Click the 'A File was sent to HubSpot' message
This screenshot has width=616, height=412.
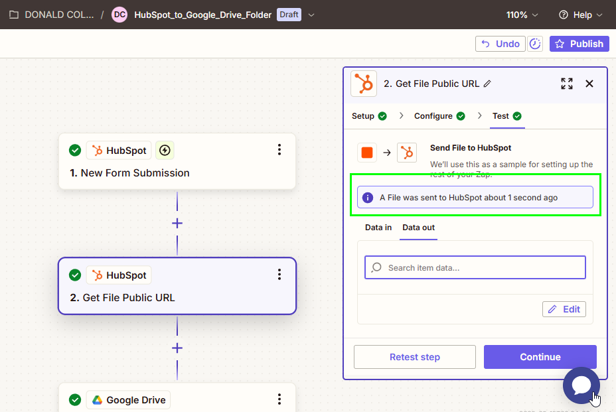(469, 198)
